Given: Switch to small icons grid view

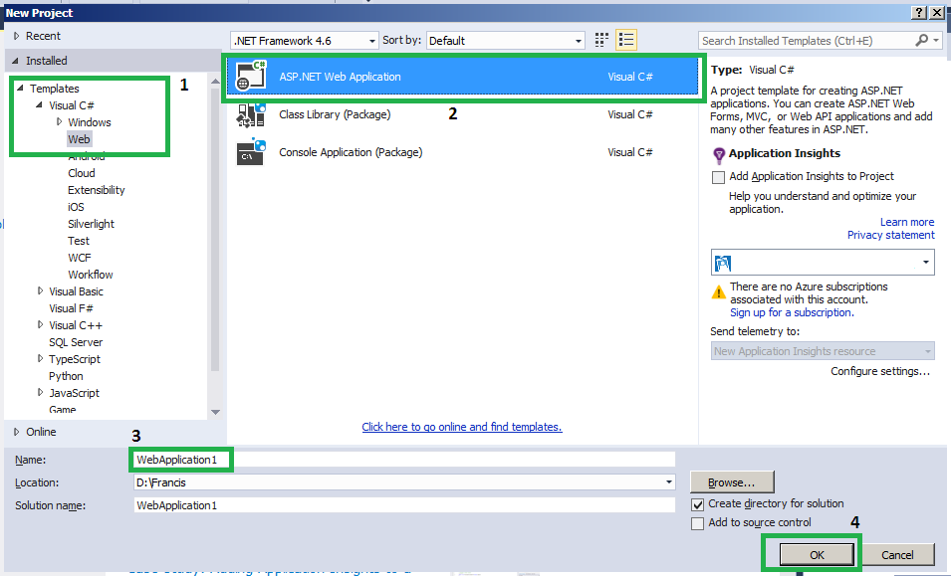Looking at the screenshot, I should pyautogui.click(x=601, y=40).
